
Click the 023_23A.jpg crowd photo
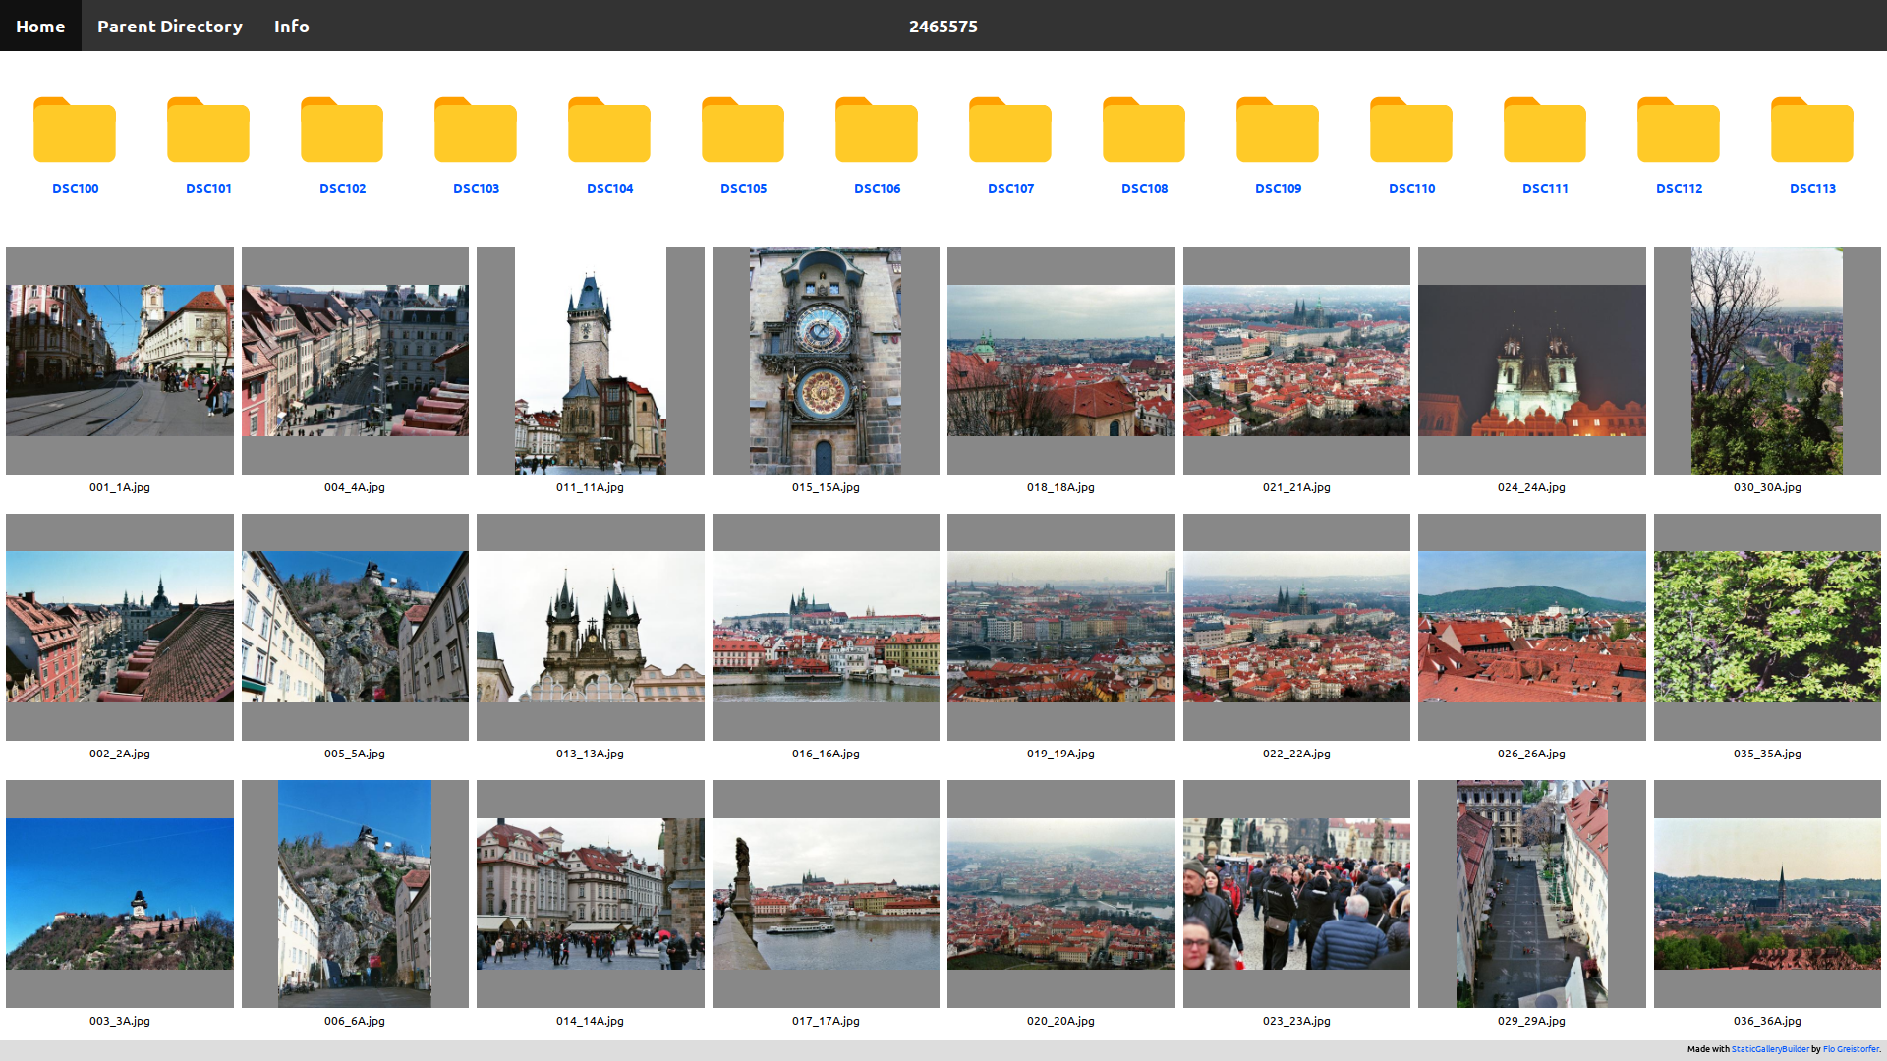point(1296,893)
